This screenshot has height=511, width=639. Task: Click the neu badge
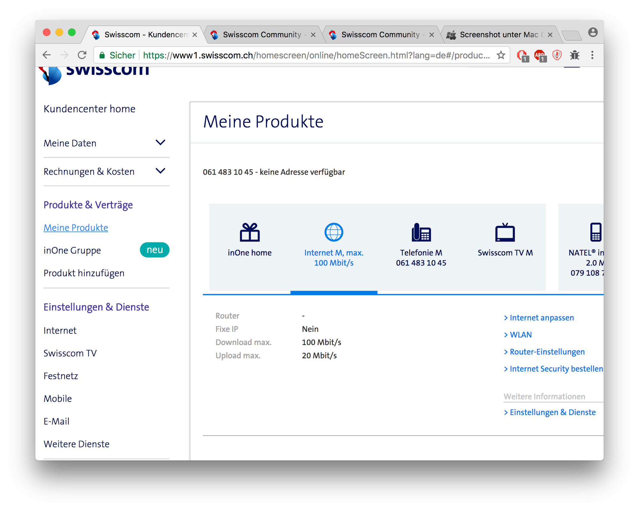tap(155, 250)
